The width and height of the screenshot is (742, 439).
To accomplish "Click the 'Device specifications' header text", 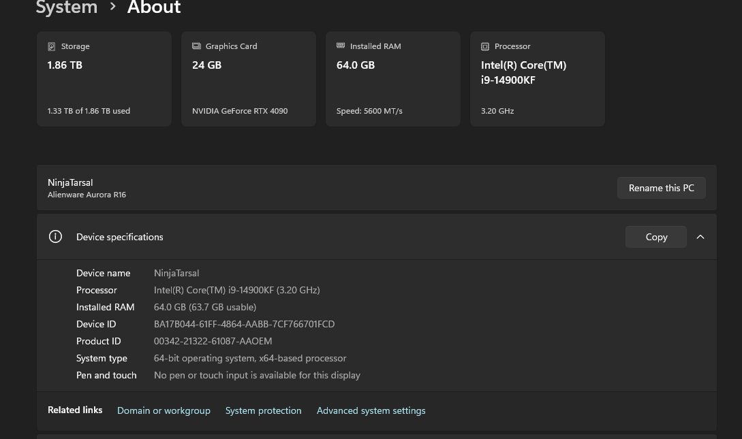I will click(120, 238).
